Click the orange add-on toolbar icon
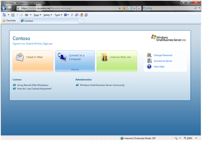Image resolution: width=202 pixels, height=141 pixels. tap(81, 15)
